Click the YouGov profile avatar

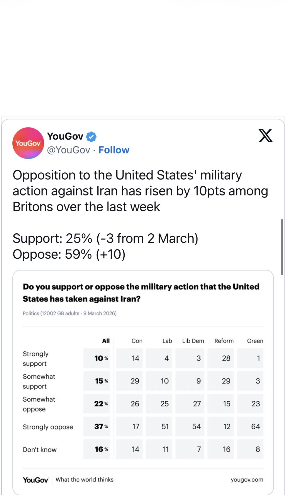click(x=28, y=143)
